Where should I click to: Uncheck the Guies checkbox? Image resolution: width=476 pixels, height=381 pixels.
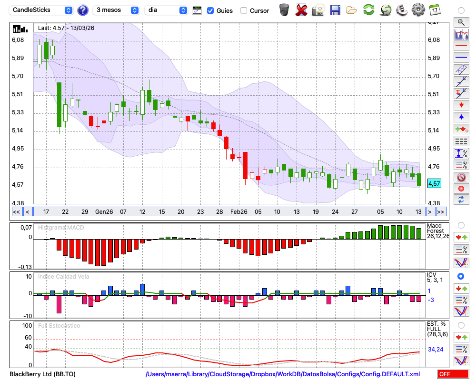pyautogui.click(x=210, y=10)
